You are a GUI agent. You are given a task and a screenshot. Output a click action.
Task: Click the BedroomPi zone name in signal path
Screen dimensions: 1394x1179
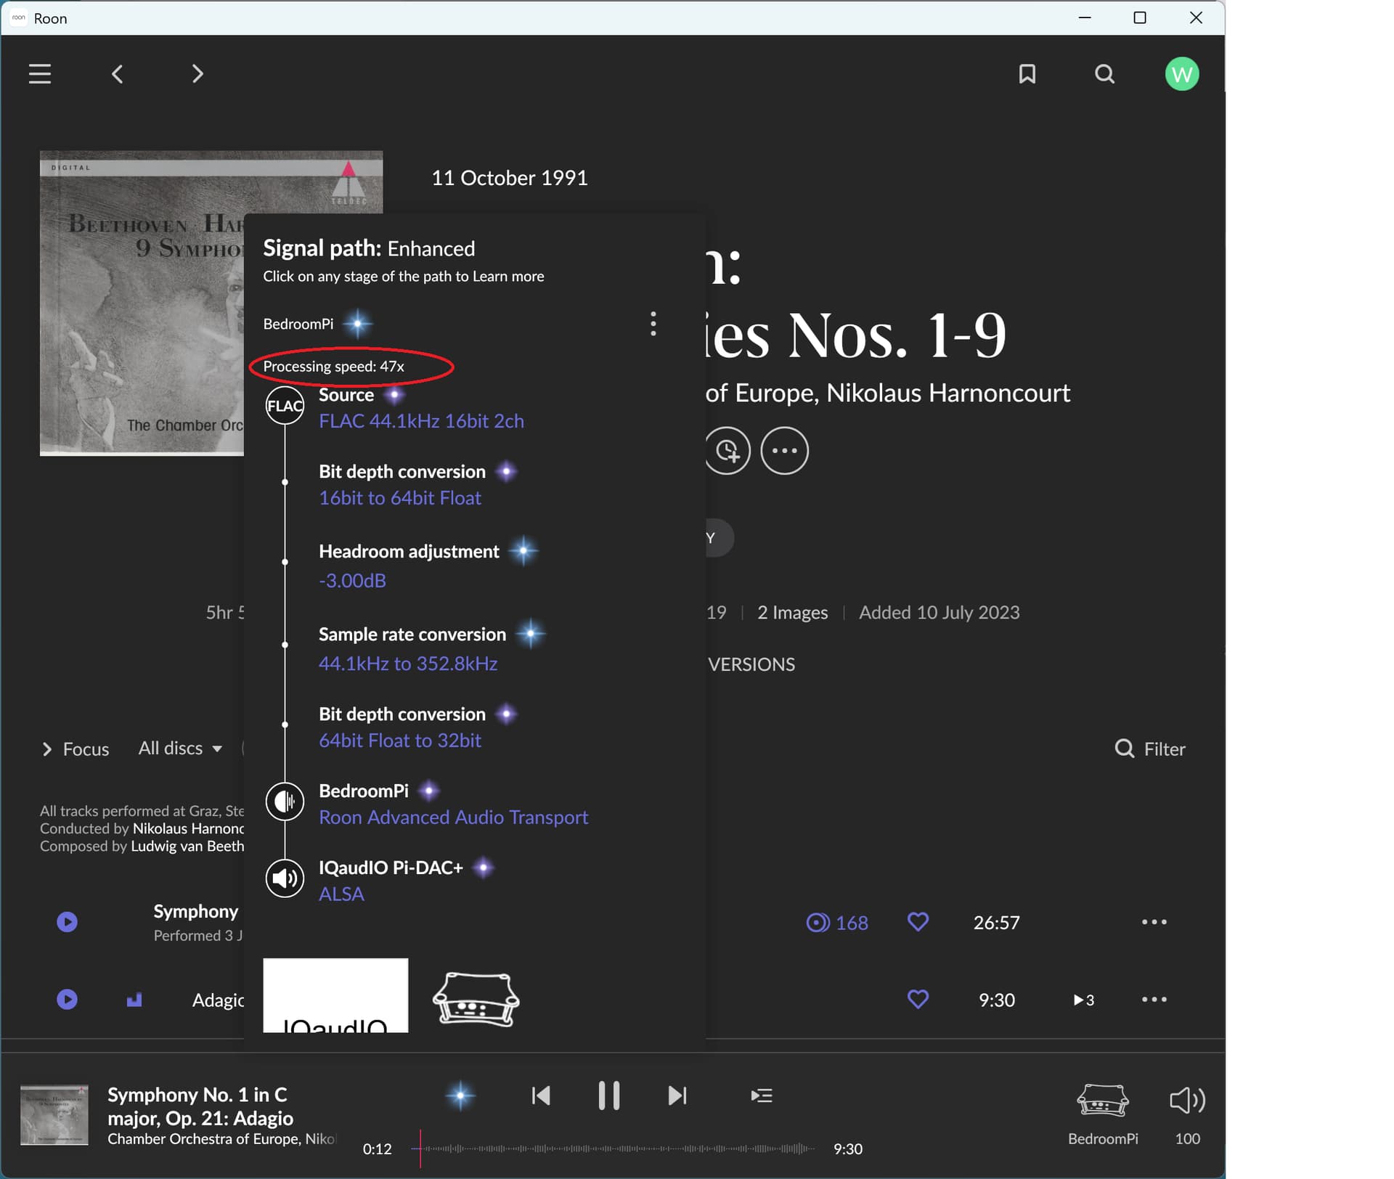(x=298, y=324)
